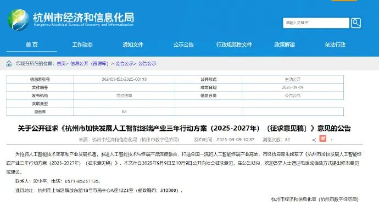Click the 成文日期 table label
The image size is (379, 205).
208,87
